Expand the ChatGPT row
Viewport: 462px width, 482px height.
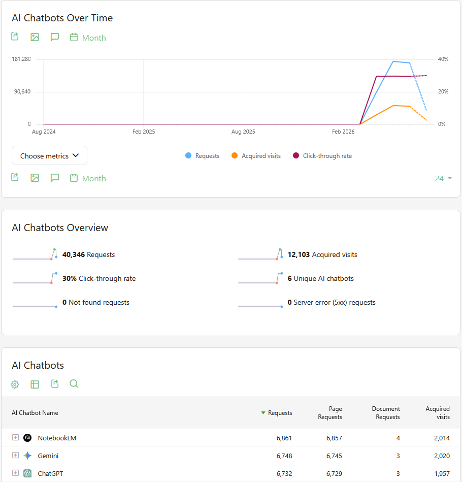(15, 473)
